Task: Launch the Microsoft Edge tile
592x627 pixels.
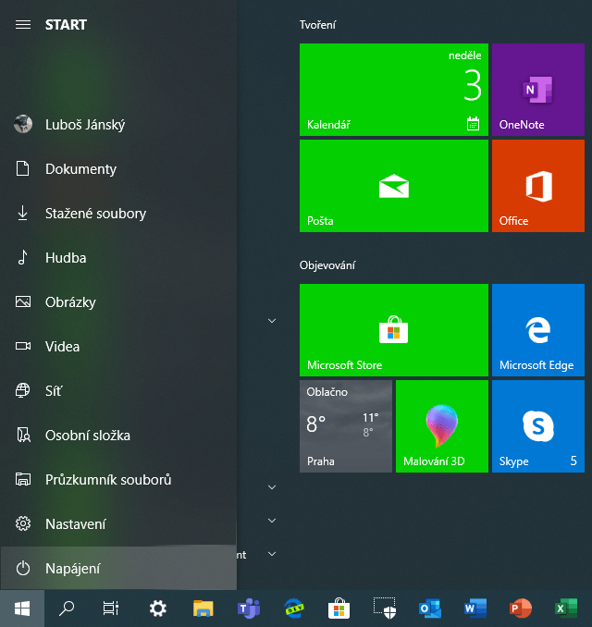Action: point(537,330)
